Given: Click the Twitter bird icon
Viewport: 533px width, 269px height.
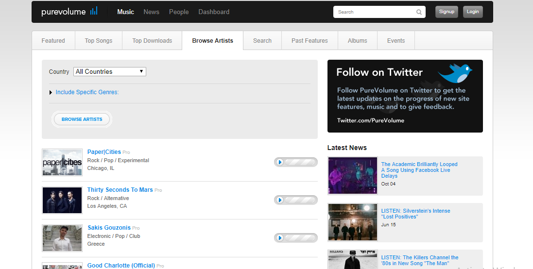Looking at the screenshot, I should [x=455, y=73].
